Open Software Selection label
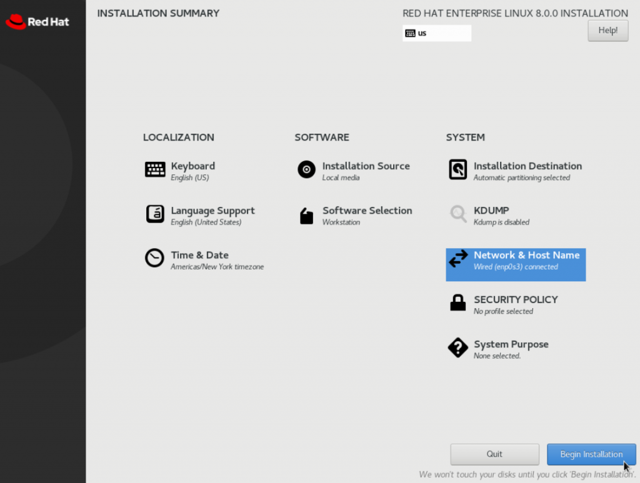Screen dimensions: 640x483 (x=367, y=211)
